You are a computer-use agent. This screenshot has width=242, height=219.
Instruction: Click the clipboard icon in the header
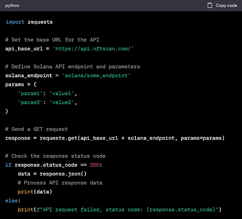209,6
